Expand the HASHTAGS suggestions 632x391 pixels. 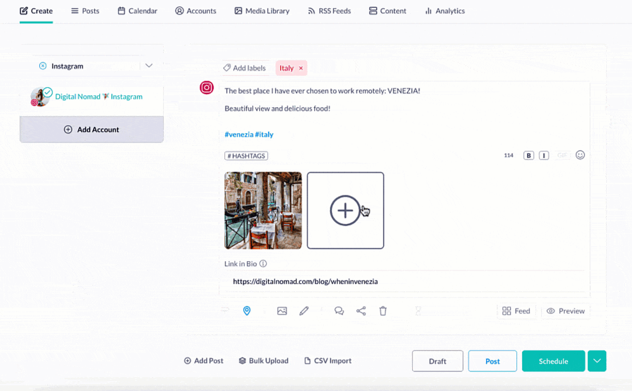[246, 155]
